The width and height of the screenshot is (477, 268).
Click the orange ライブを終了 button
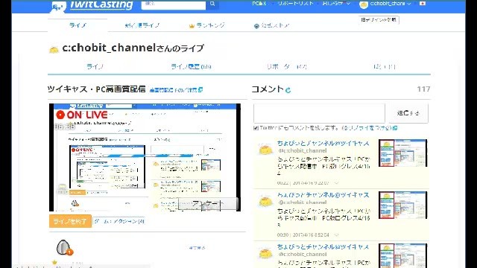pyautogui.click(x=70, y=221)
